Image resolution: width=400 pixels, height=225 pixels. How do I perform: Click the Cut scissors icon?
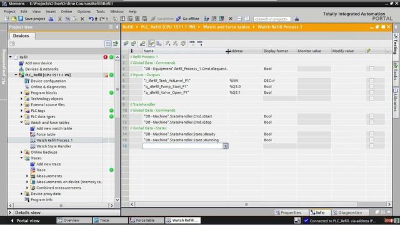point(60,19)
